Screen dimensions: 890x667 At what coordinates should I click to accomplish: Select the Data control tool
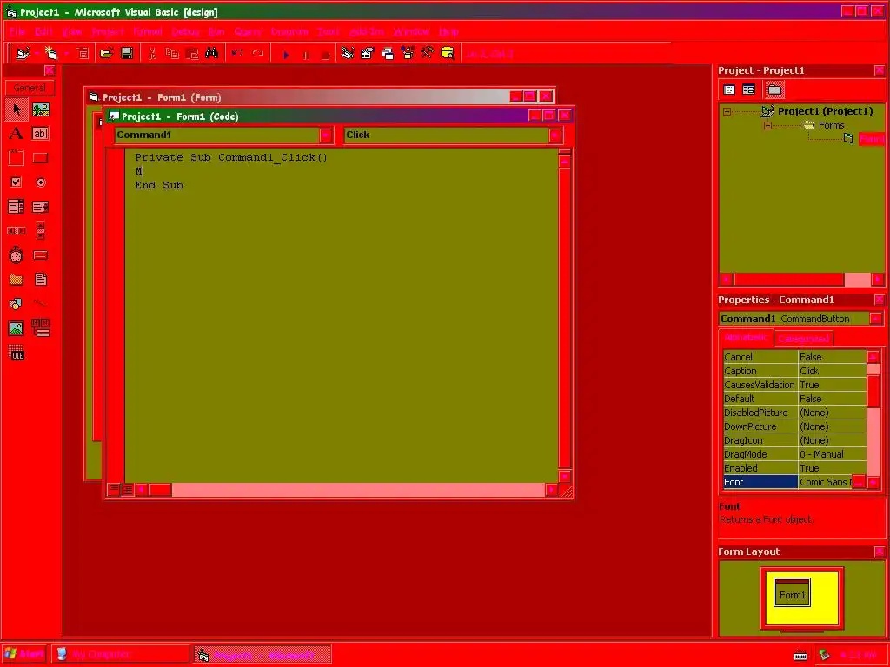click(40, 328)
